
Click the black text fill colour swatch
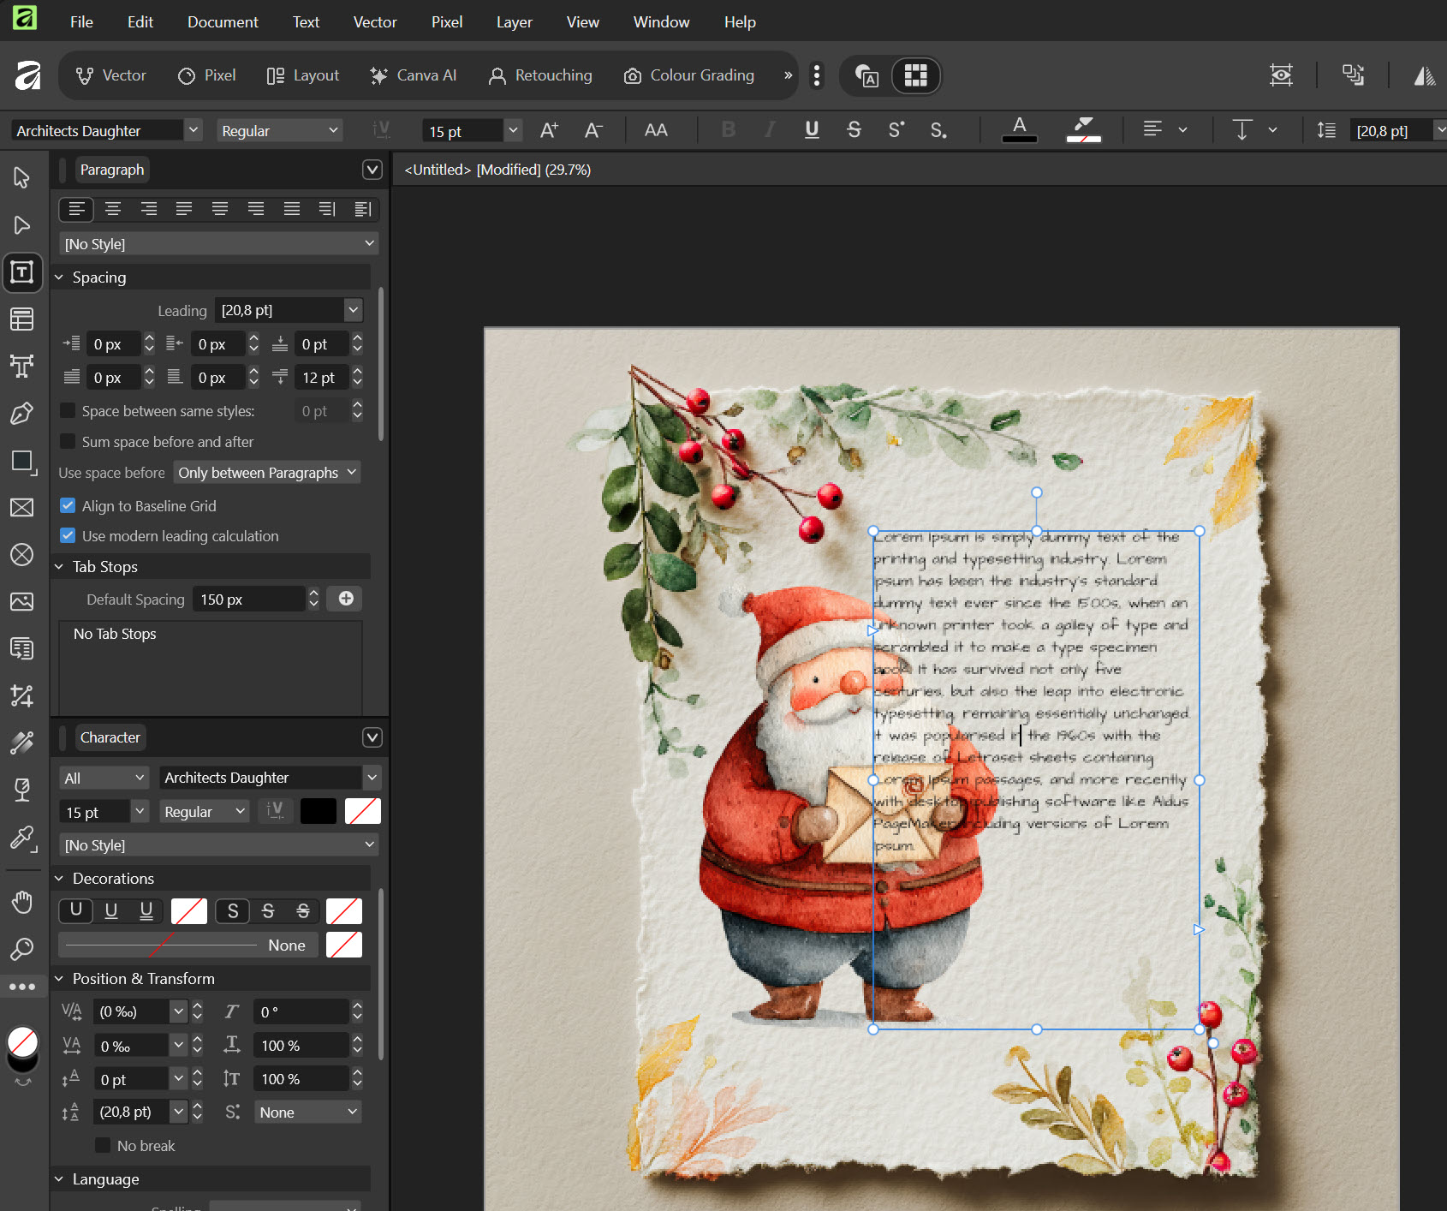pos(318,811)
